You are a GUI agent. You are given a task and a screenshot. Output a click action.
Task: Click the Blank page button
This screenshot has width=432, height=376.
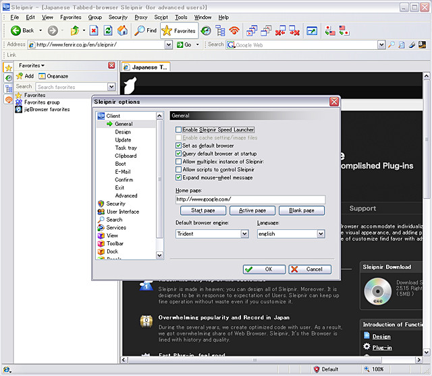click(302, 210)
